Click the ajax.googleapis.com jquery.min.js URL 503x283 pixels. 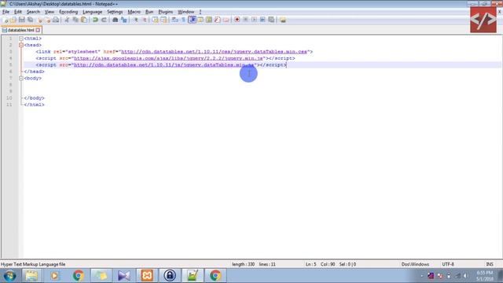168,58
